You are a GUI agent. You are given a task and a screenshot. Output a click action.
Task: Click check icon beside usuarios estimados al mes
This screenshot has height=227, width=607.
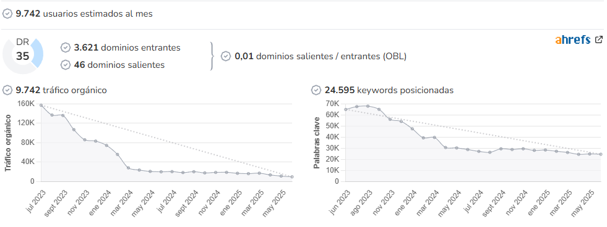(7, 14)
